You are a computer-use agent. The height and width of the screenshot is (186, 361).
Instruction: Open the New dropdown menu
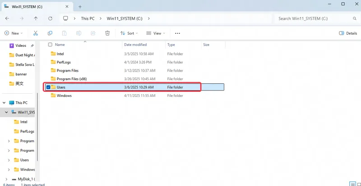(x=14, y=33)
